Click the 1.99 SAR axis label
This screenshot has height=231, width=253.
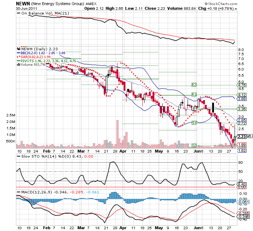(x=242, y=145)
